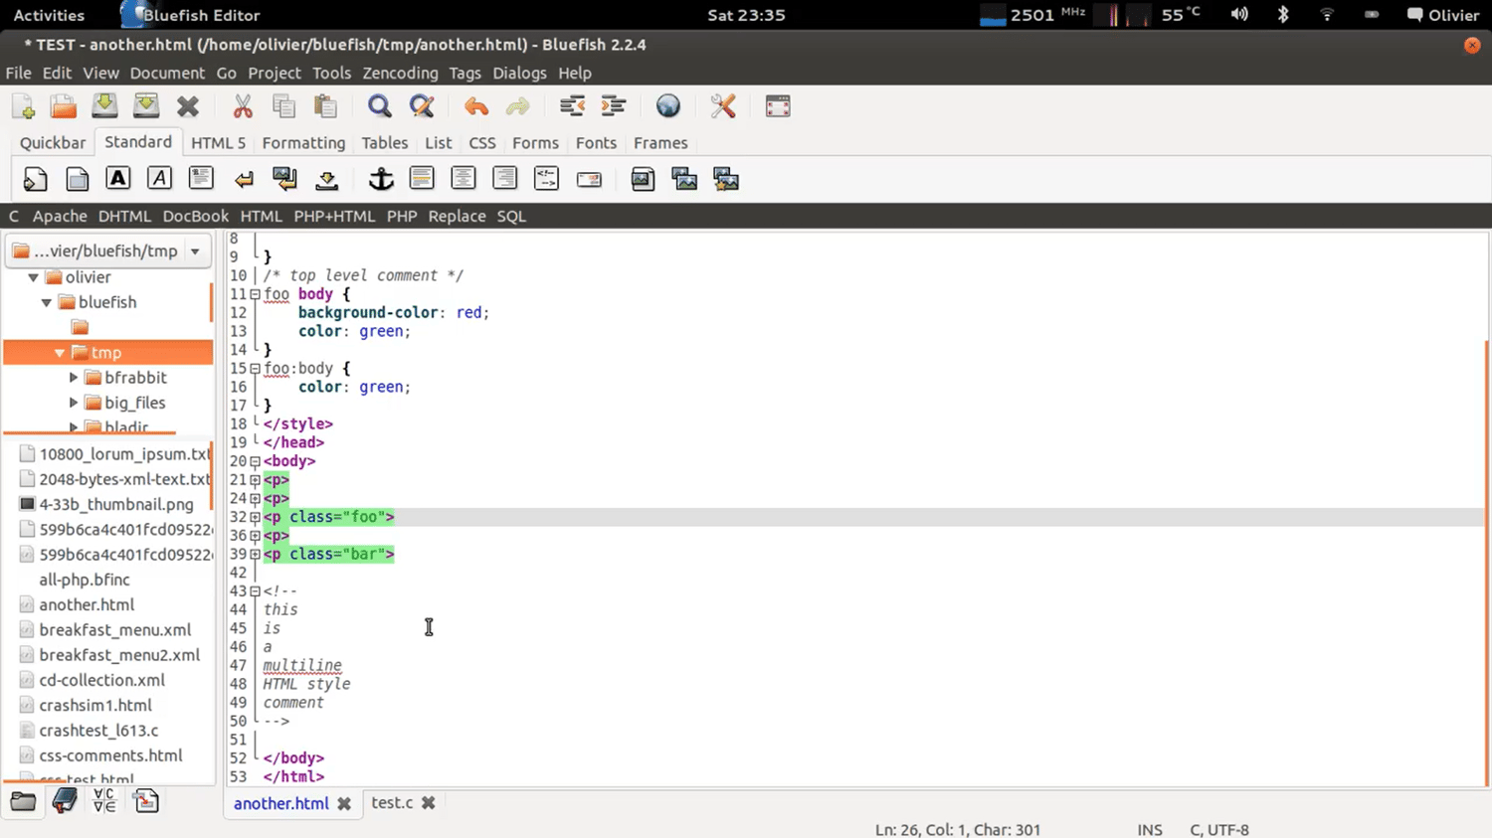
Task: Insert thumbnail with double picture icon
Action: (x=684, y=179)
